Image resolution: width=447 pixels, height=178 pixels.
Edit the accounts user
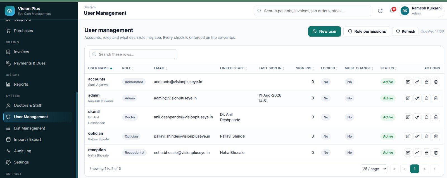coord(408,82)
